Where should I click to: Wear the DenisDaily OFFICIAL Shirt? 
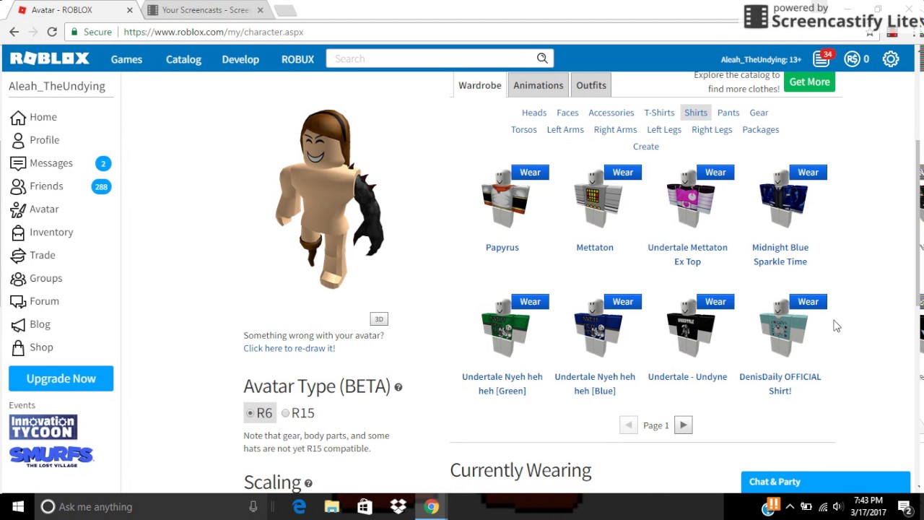point(808,301)
